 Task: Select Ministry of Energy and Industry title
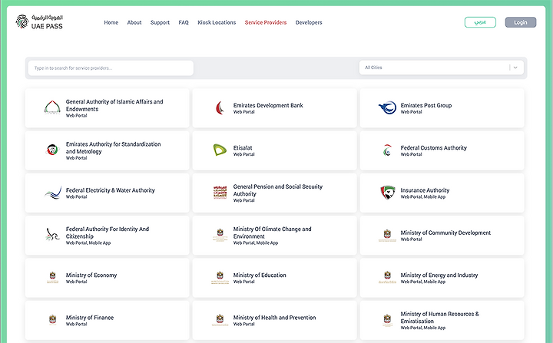tap(439, 275)
